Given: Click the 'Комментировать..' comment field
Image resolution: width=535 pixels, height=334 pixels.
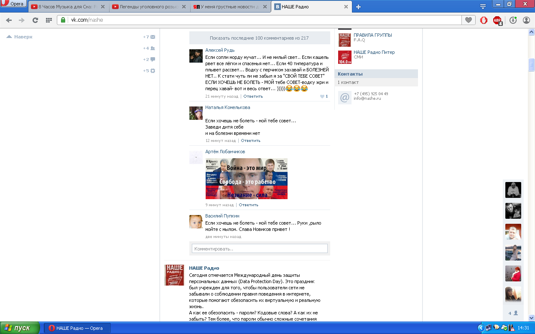Looking at the screenshot, I should point(260,248).
